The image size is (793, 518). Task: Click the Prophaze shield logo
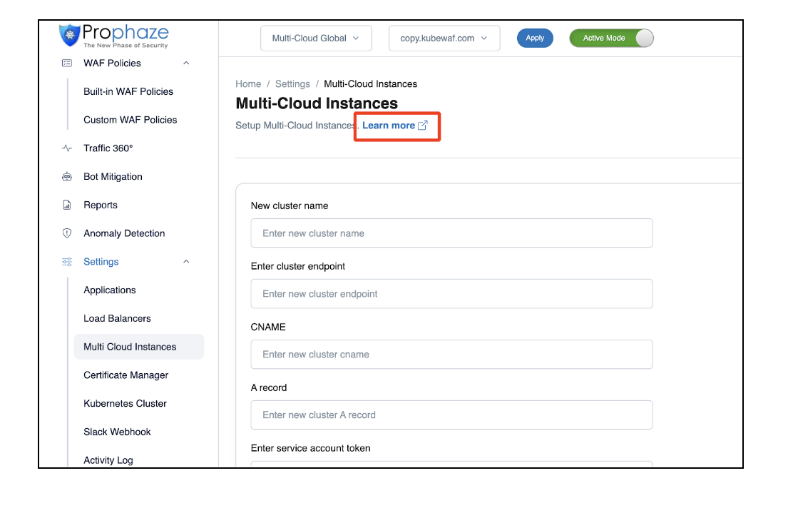coord(70,34)
